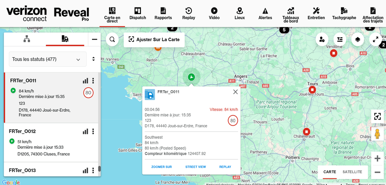The width and height of the screenshot is (386, 185).
Task: Click the 80 speed sign in popup
Action: (x=233, y=121)
